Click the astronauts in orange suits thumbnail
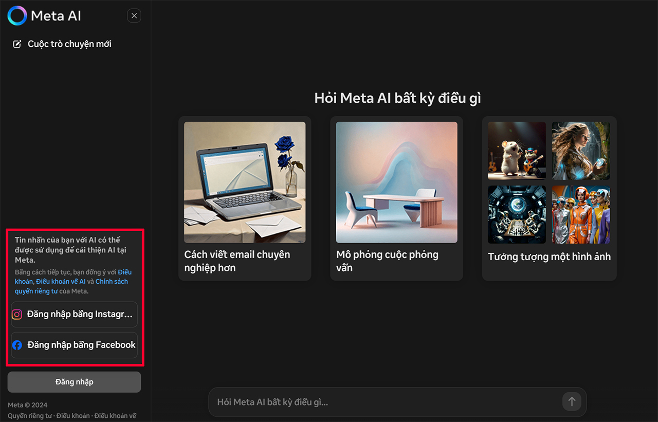658x422 pixels. click(581, 214)
